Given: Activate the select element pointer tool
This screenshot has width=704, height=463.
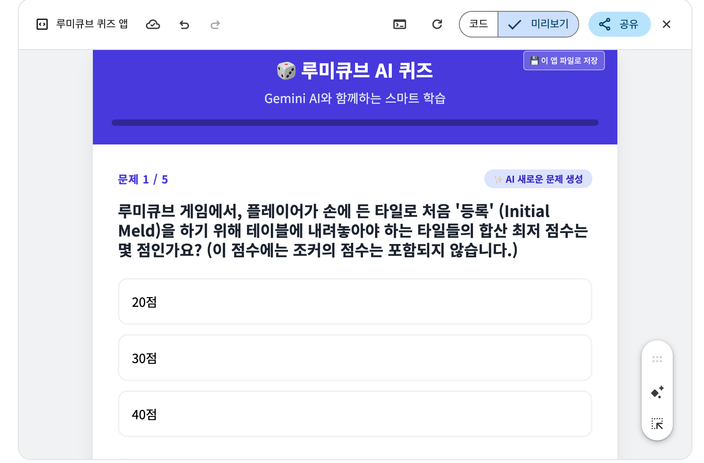Looking at the screenshot, I should coord(657,424).
